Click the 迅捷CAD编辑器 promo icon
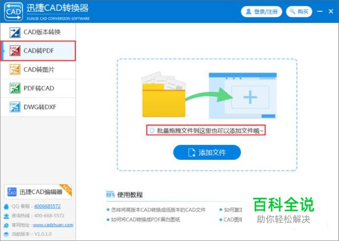The width and height of the screenshot is (339, 241). pyautogui.click(x=12, y=192)
